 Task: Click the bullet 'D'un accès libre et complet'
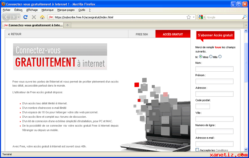[54, 117]
